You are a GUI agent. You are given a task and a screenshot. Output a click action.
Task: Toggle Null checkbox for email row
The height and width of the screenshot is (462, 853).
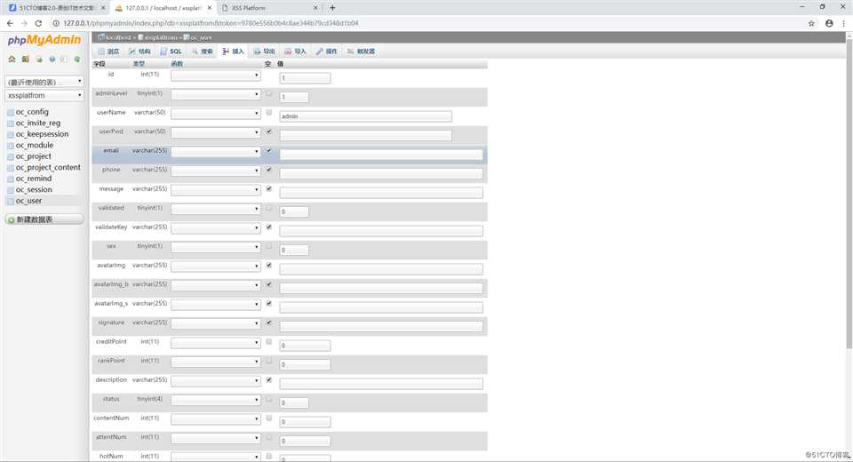coord(268,151)
